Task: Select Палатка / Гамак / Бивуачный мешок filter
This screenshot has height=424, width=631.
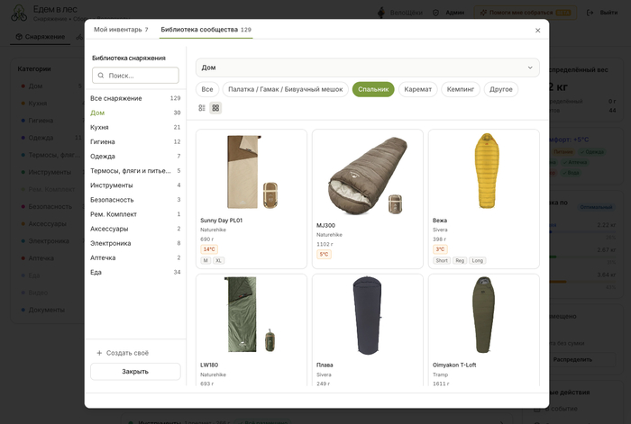Action: [286, 89]
